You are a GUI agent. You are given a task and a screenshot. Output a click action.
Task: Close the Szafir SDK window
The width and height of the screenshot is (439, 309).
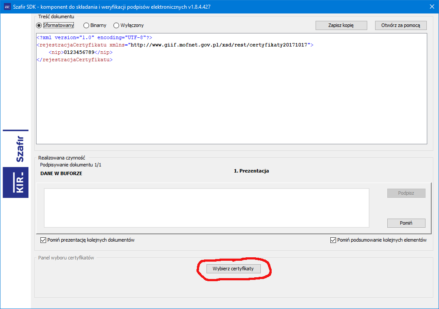pos(432,7)
